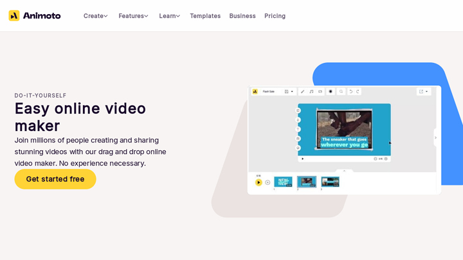
Task: Click the minus duration icon under the canvas
Action: coord(376,159)
